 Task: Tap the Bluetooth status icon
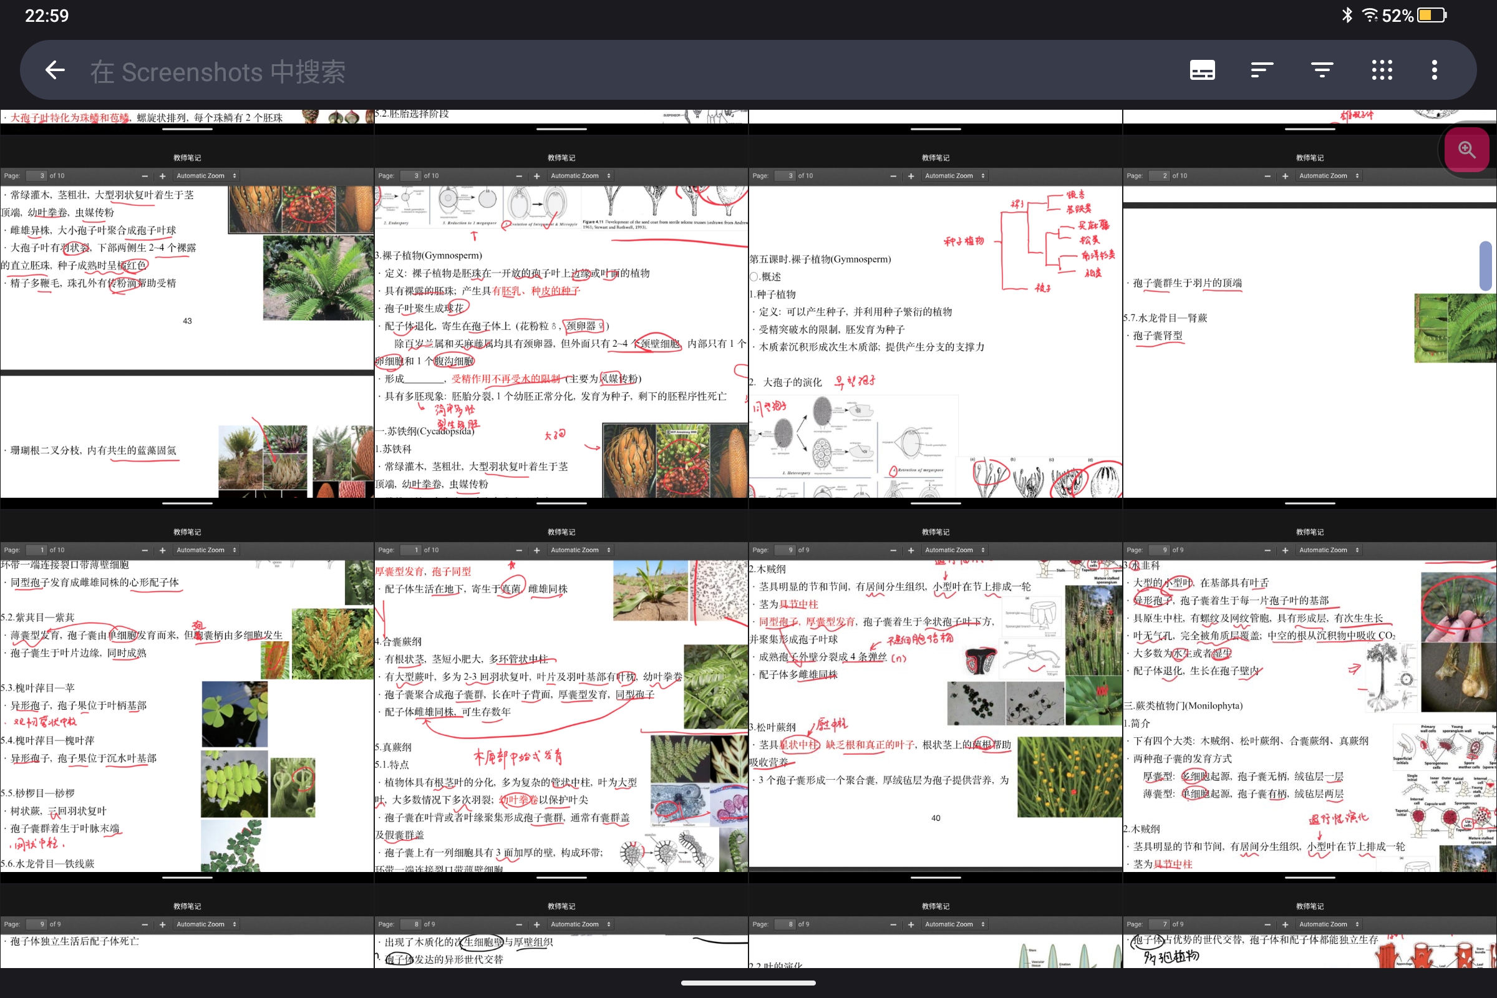click(1347, 15)
